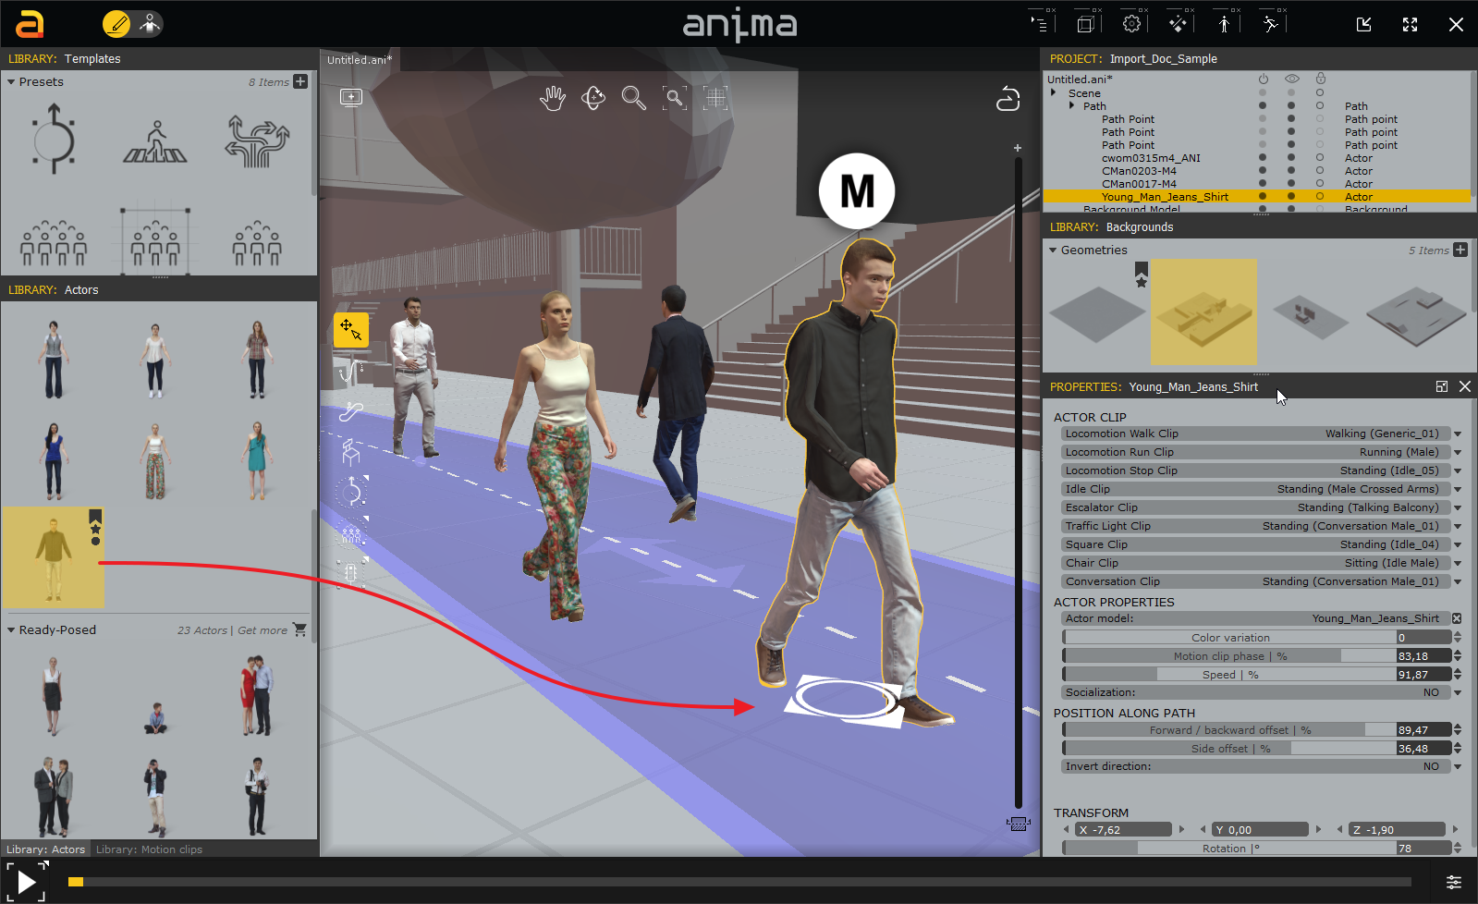The image size is (1478, 904).
Task: Select the orbit view tool
Action: [593, 97]
